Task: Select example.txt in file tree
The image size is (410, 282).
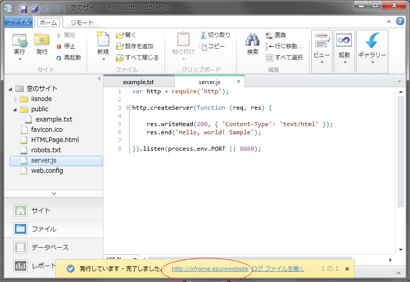Action: coord(54,119)
